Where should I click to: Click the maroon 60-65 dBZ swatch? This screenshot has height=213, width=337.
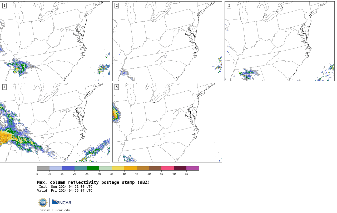click(x=180, y=169)
